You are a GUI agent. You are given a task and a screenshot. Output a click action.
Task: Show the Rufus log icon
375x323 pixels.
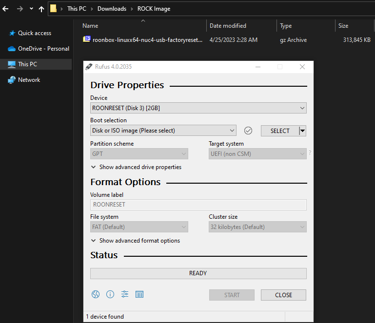coord(139,294)
